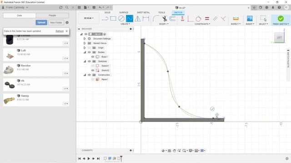Viewport: 291px width, 163px height.
Task: Open data panel settings gear
Action: pyautogui.click(x=67, y=22)
